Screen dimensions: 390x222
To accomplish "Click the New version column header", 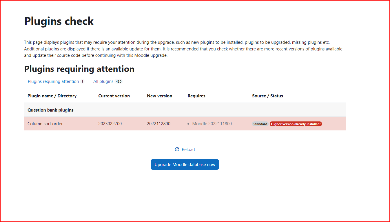I will click(160, 96).
